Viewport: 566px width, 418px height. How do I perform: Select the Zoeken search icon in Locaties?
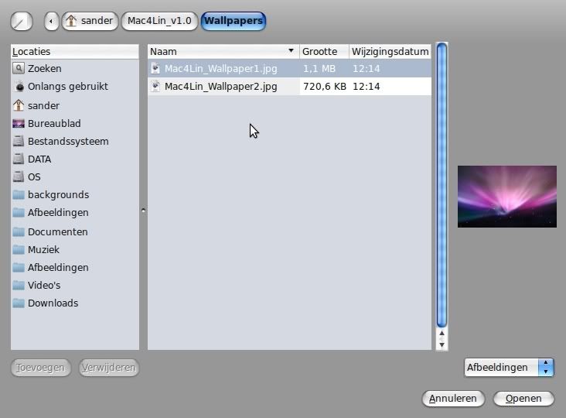pyautogui.click(x=19, y=69)
